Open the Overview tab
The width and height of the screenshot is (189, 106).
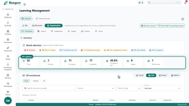pyautogui.click(x=26, y=19)
